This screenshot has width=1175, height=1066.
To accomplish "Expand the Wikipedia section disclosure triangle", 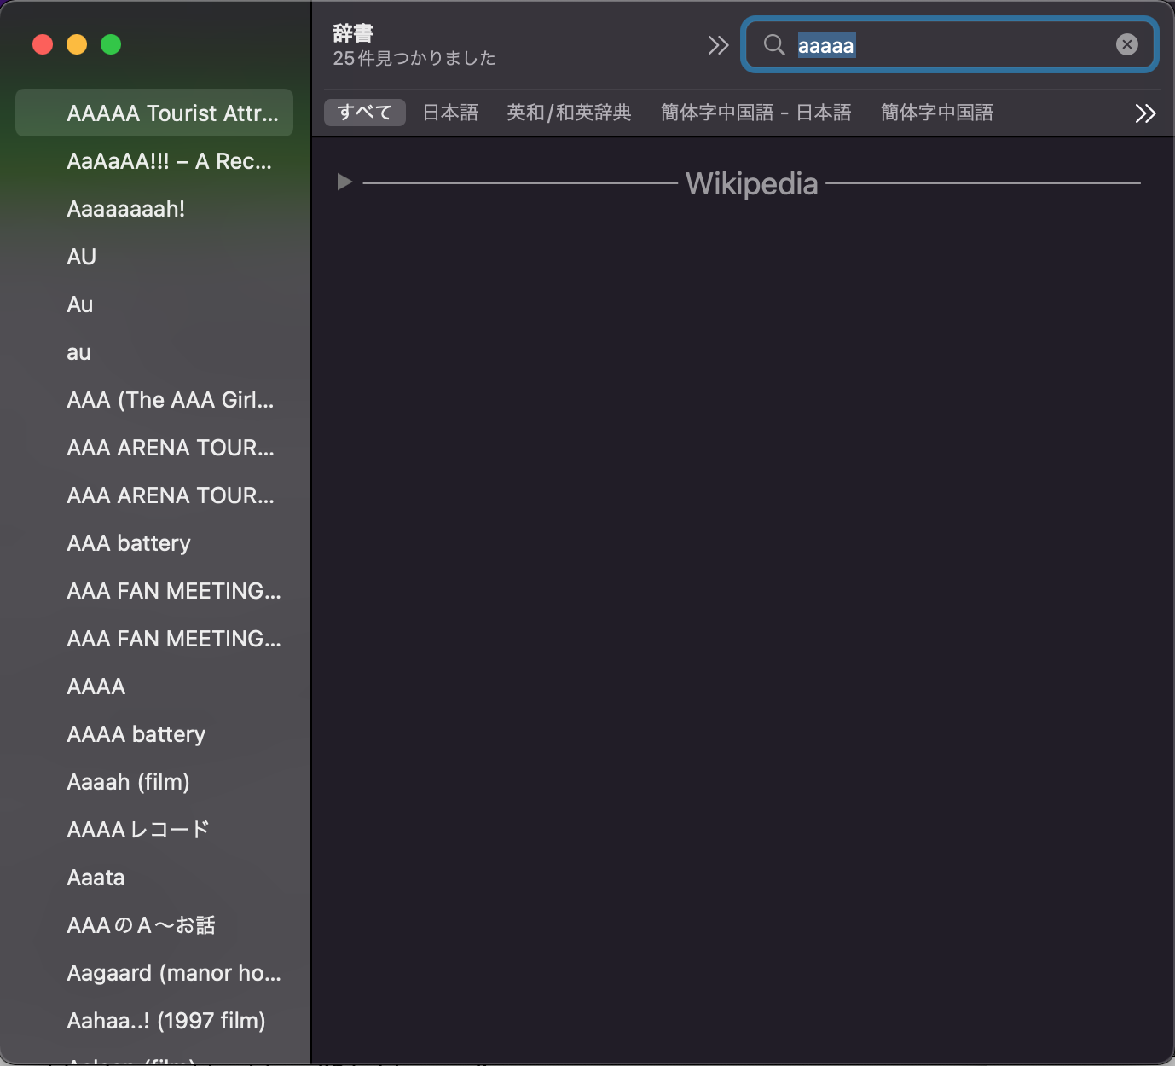I will pyautogui.click(x=344, y=182).
